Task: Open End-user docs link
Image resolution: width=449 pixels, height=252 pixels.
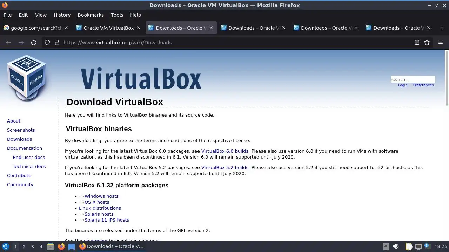Action: pos(29,157)
